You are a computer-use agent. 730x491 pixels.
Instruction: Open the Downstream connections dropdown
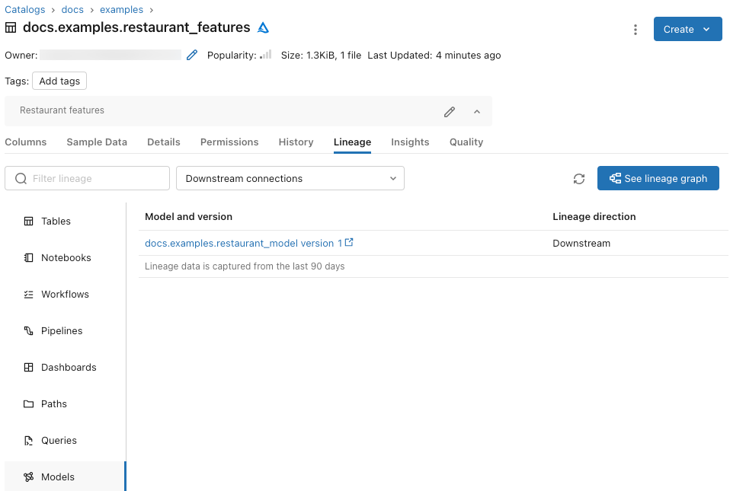pos(290,178)
